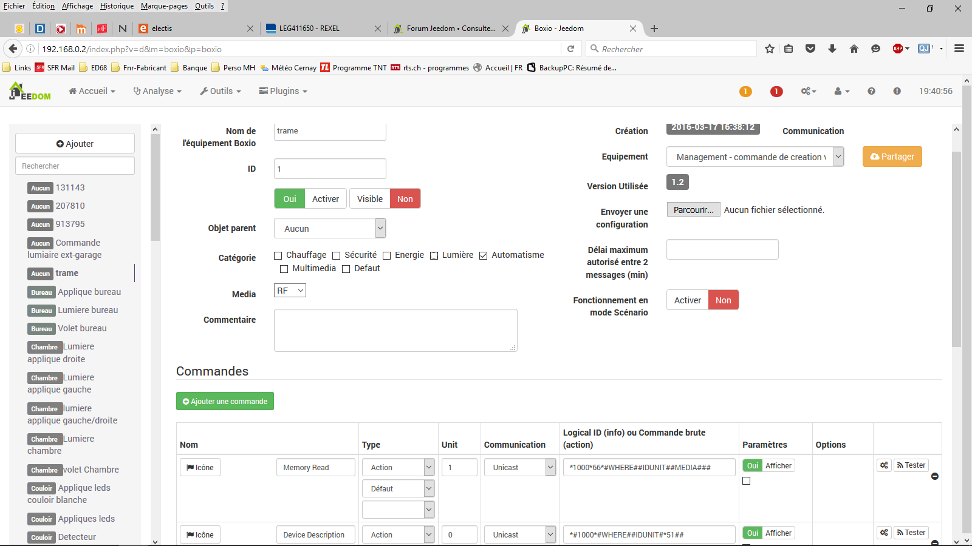Open the Jeedom settings gears menu
Viewport: 972px width, 546px height.
click(x=808, y=91)
